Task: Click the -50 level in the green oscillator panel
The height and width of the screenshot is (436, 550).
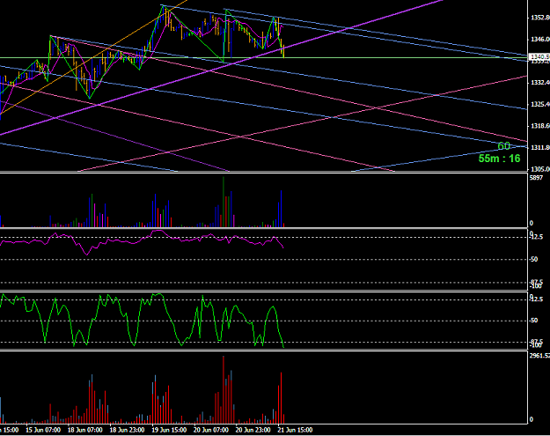Action: [x=533, y=321]
